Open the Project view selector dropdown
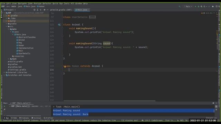The image size is (221, 124). (10, 10)
